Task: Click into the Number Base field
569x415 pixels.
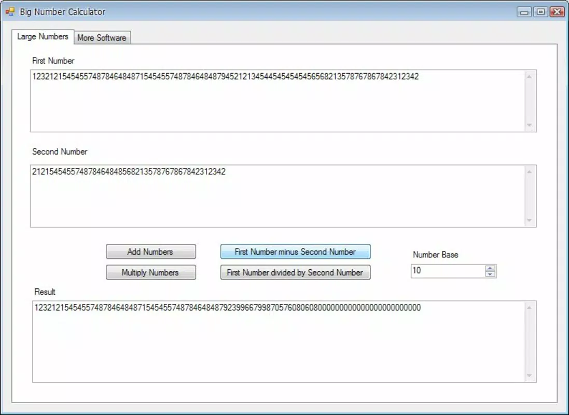Action: click(x=448, y=271)
